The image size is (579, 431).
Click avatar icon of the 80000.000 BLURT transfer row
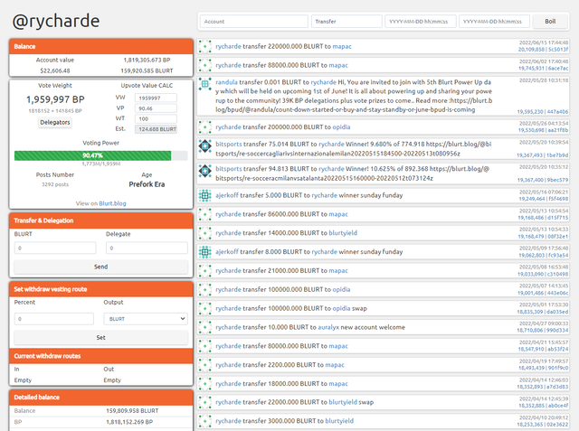click(205, 346)
